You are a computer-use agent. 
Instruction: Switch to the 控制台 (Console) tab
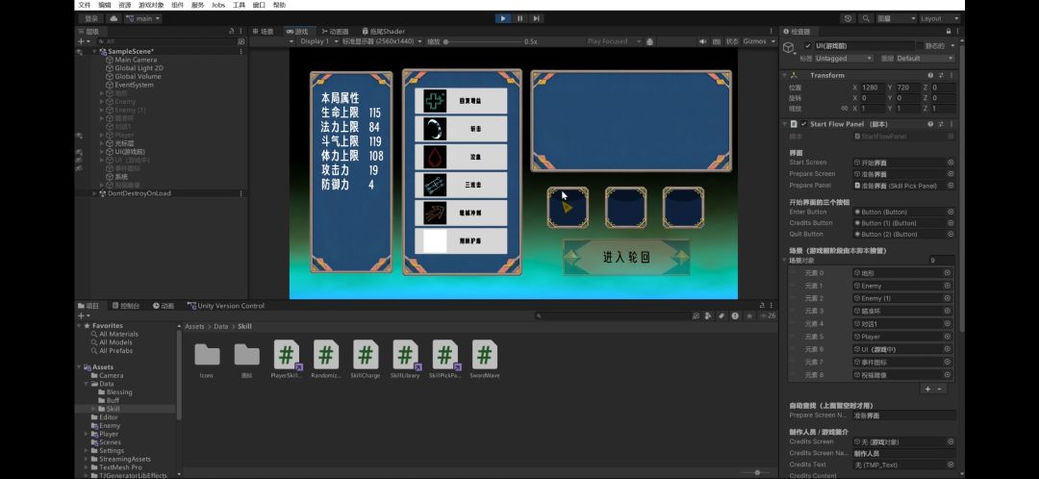click(126, 306)
